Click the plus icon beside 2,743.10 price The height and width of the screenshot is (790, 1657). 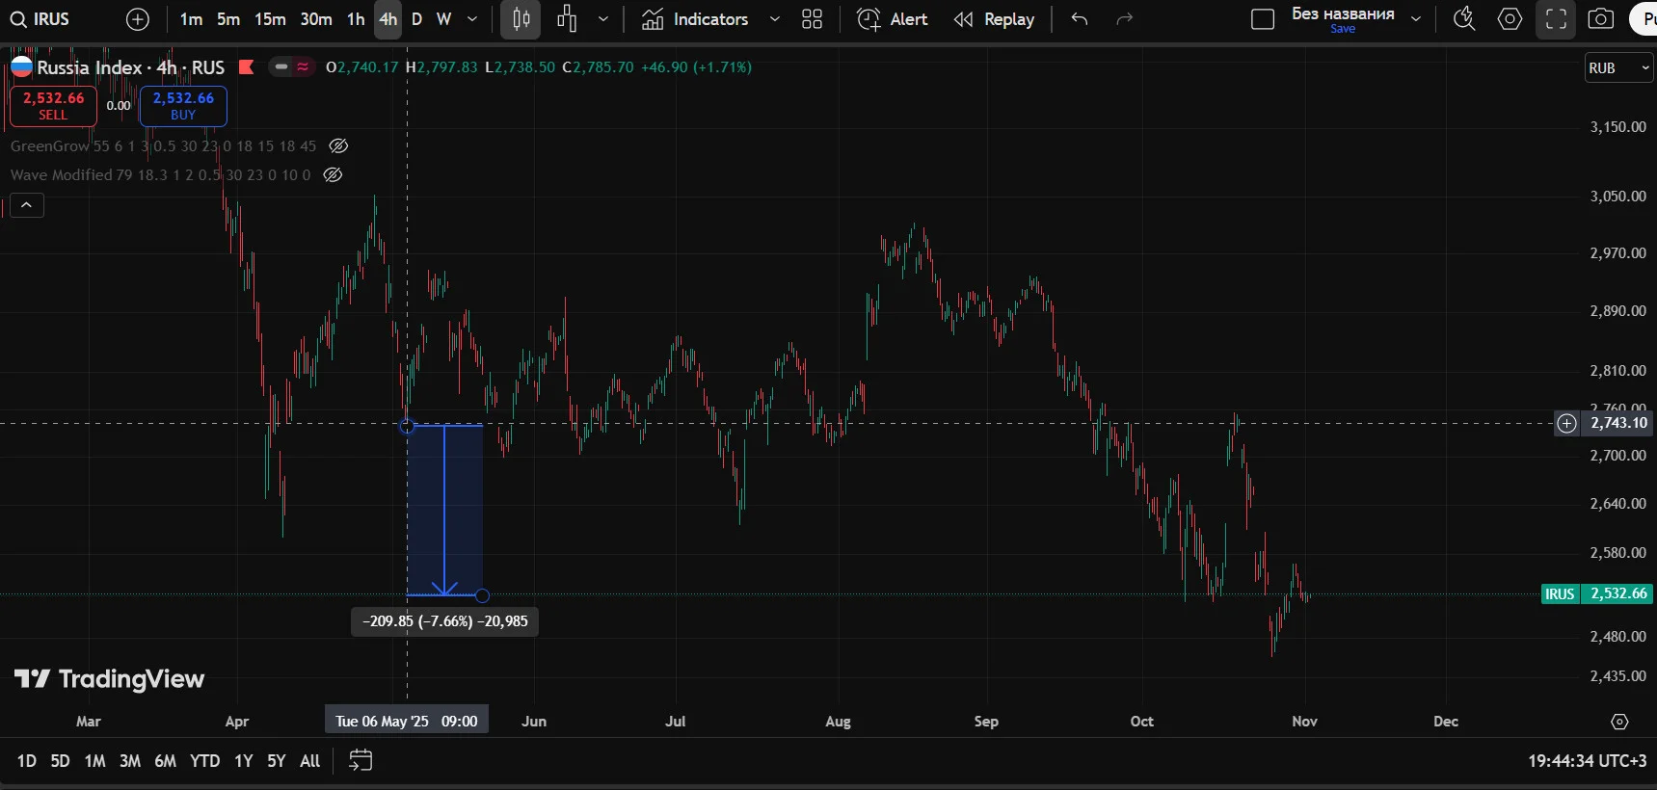point(1567,423)
